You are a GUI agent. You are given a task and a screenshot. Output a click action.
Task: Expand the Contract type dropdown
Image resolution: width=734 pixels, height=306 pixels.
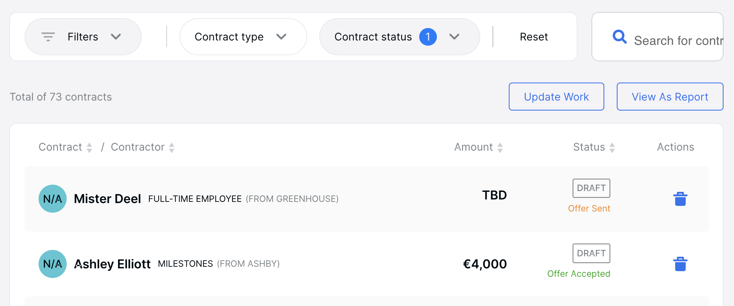[x=243, y=37]
